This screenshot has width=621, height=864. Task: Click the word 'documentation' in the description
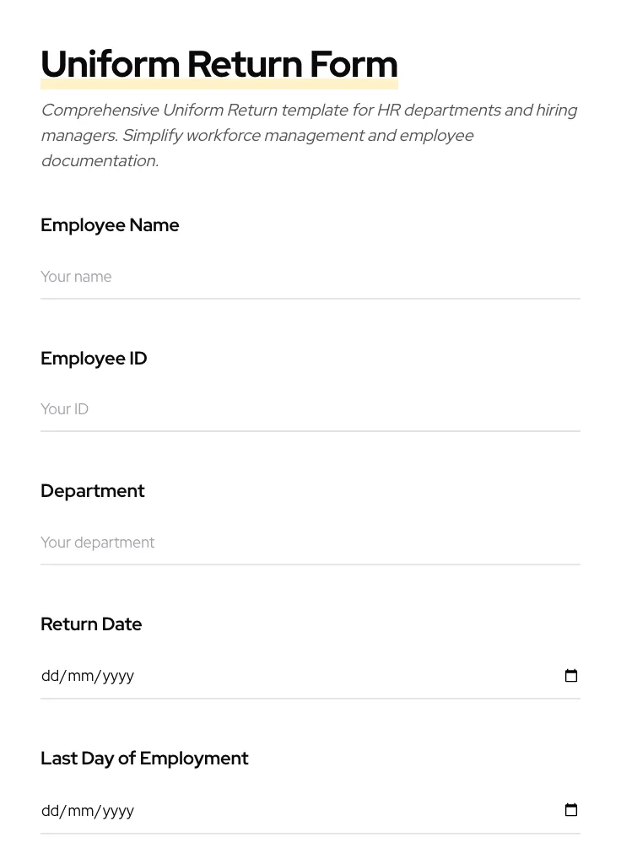[x=99, y=161]
